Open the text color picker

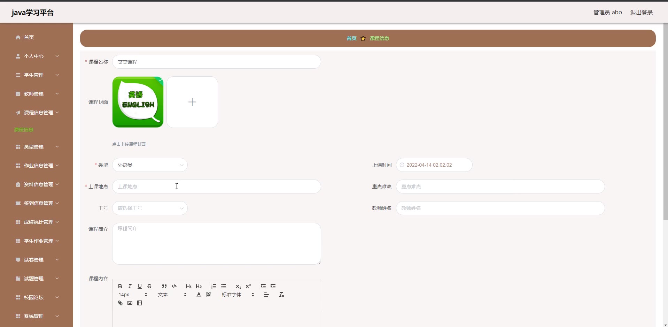point(199,295)
